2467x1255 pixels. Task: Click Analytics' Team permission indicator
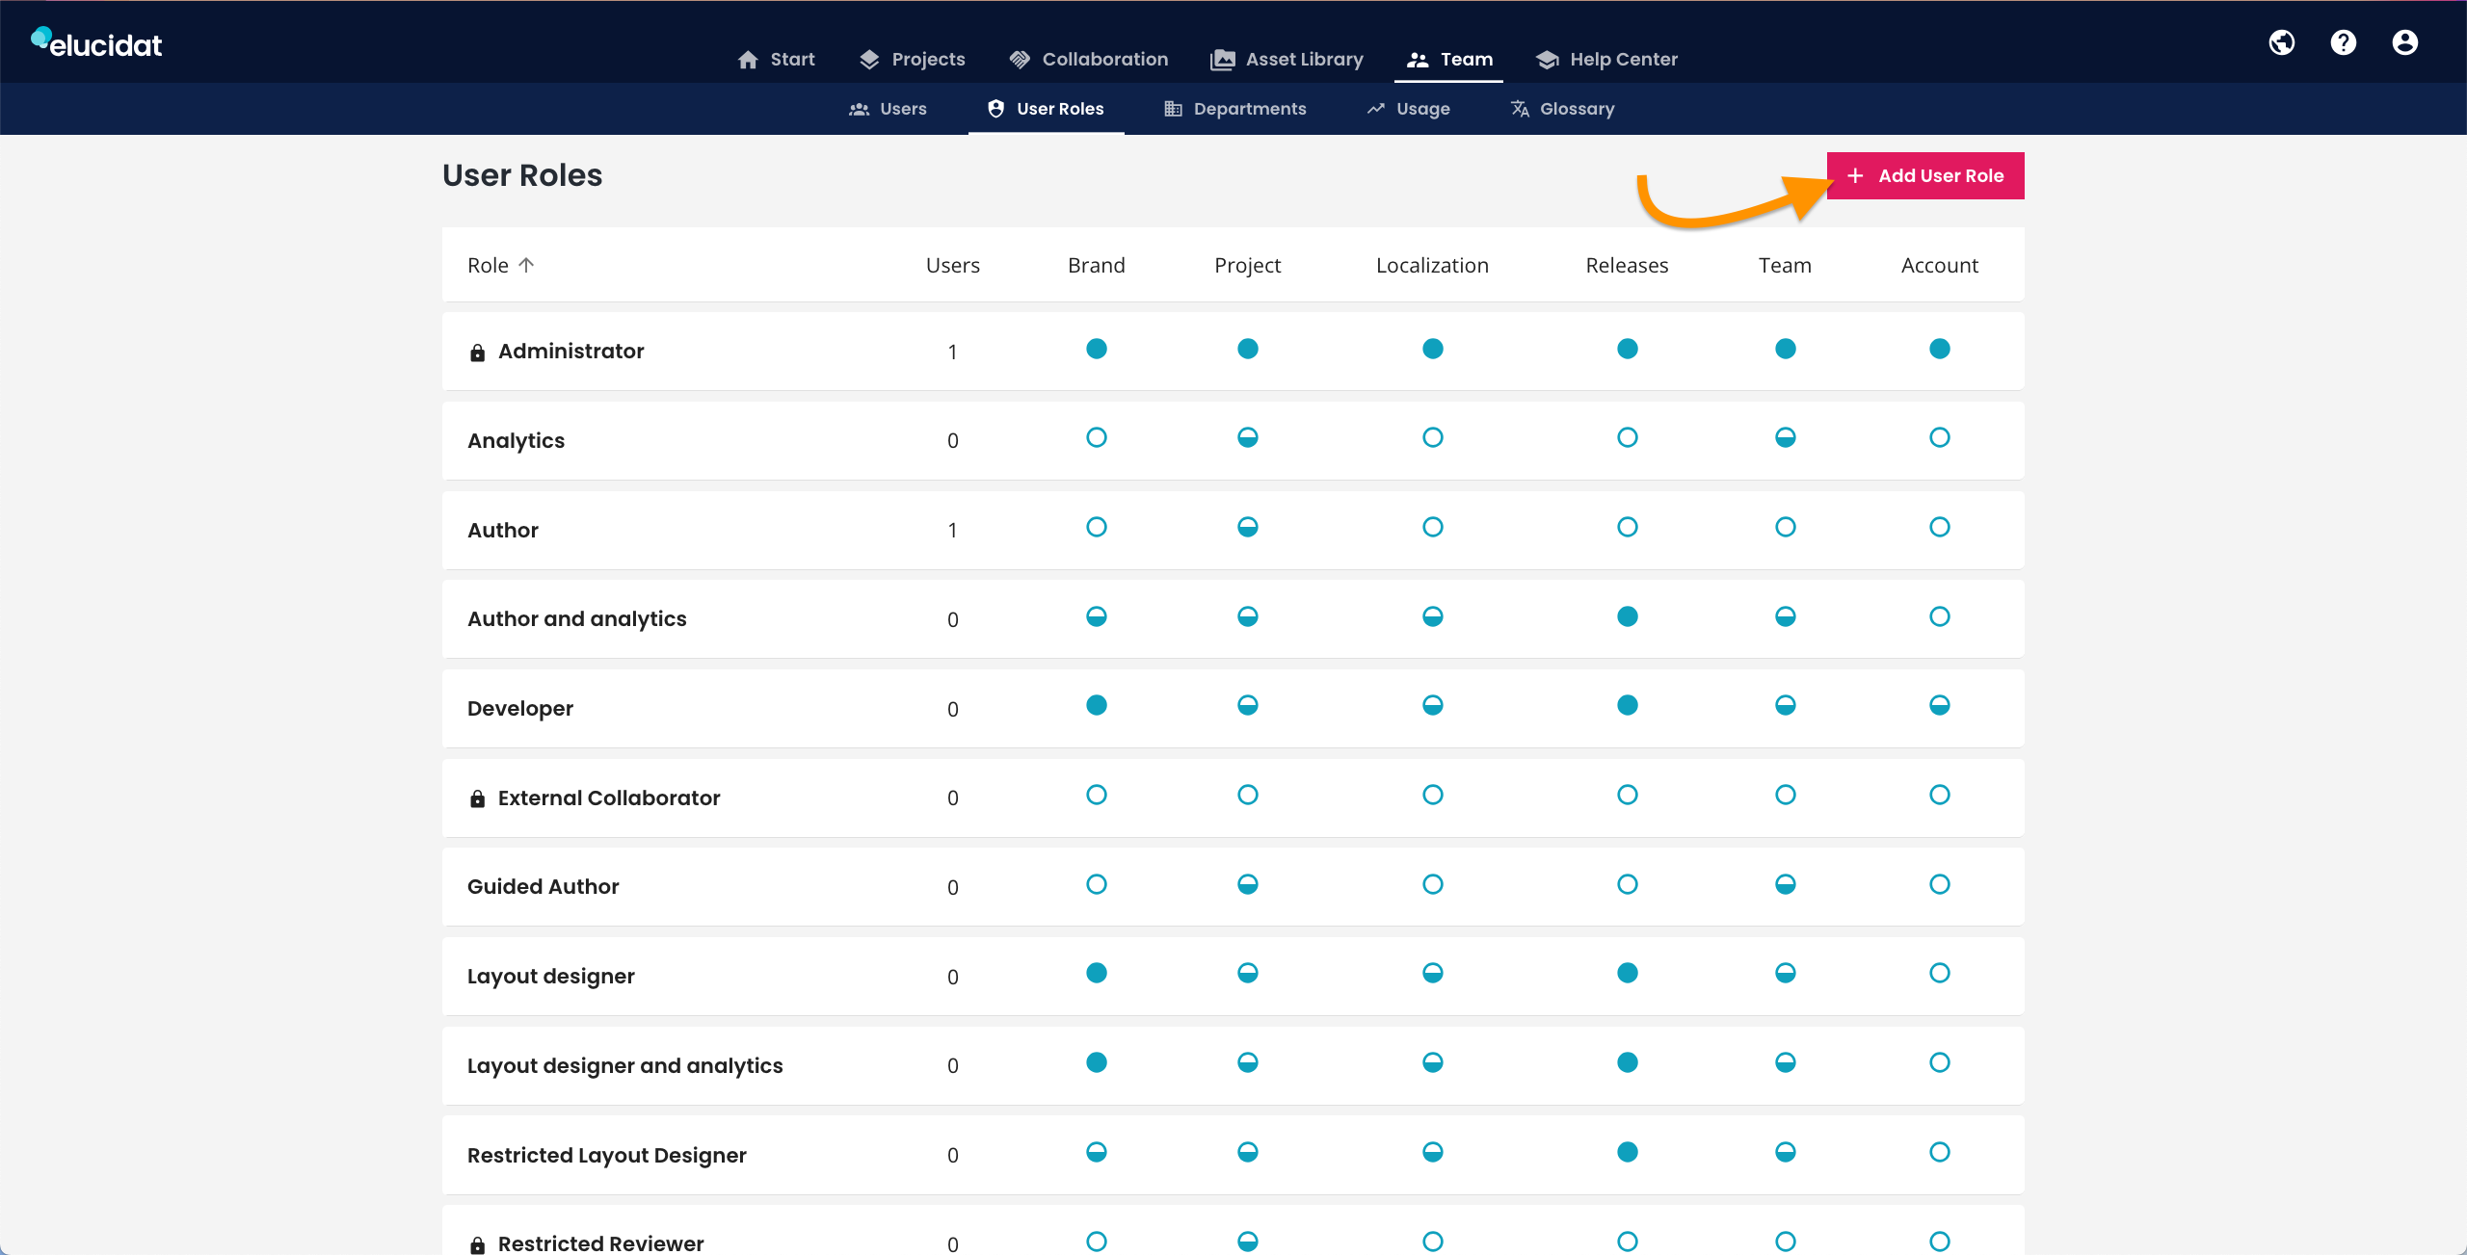tap(1785, 437)
